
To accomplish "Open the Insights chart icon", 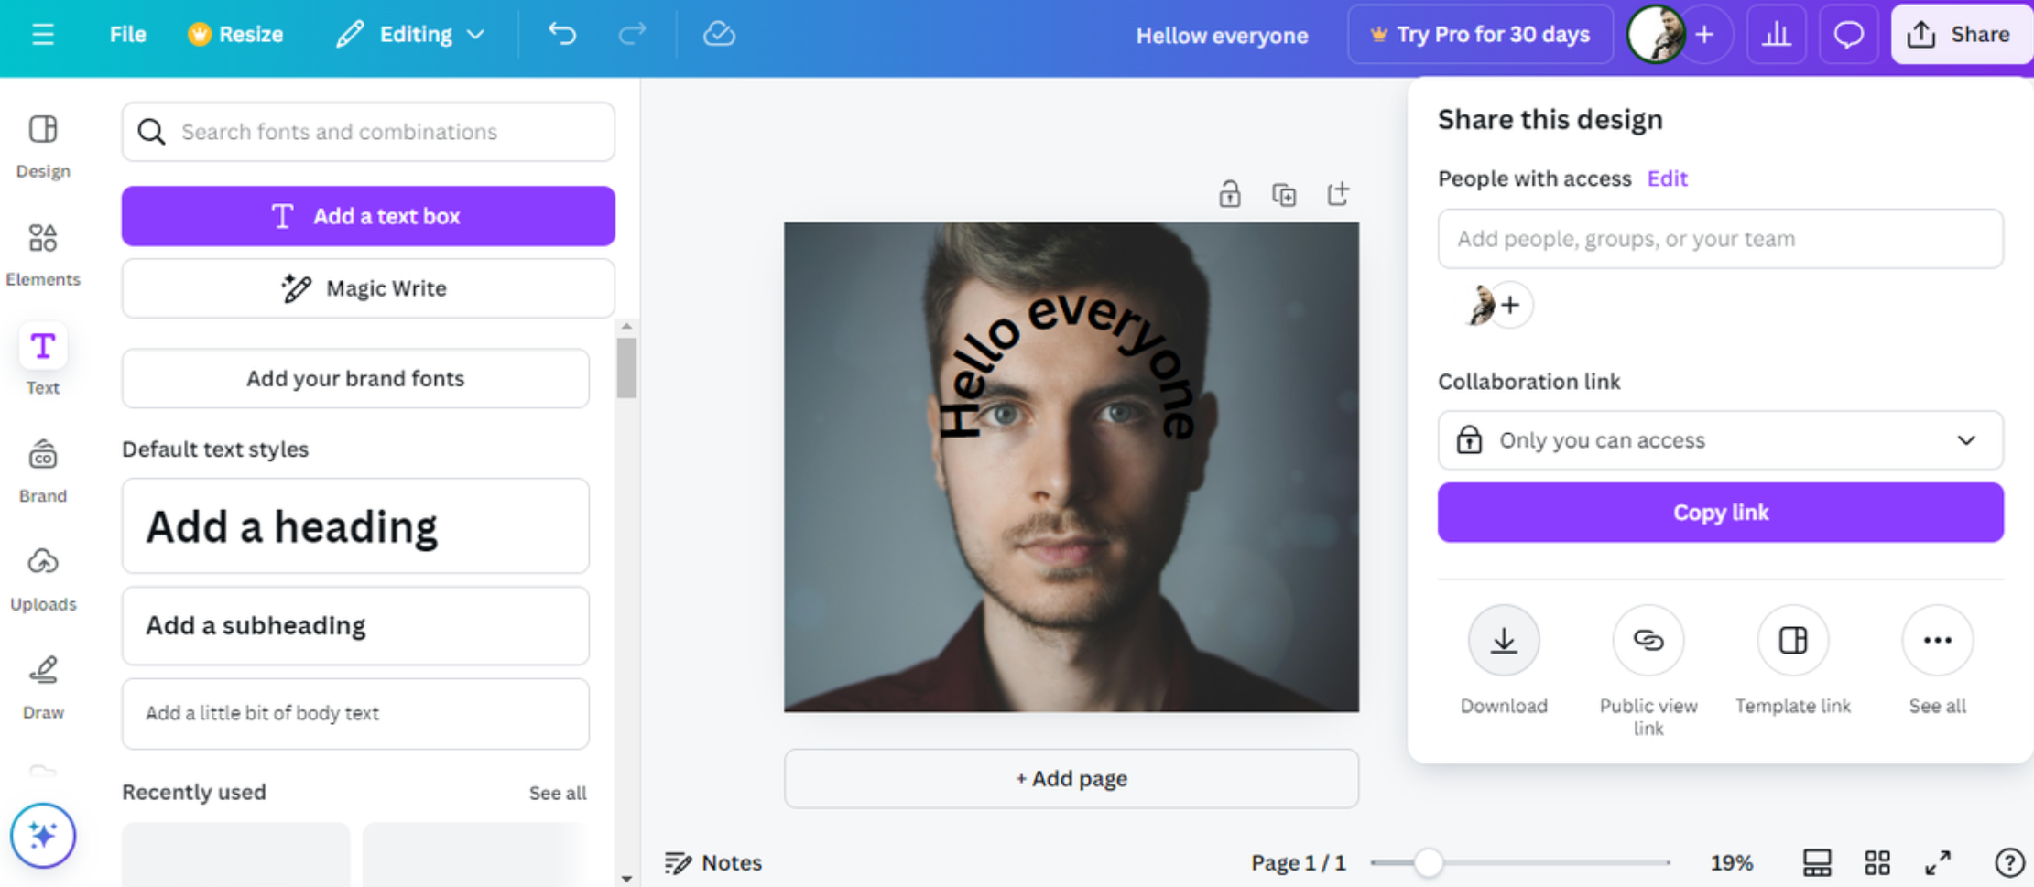I will 1776,35.
